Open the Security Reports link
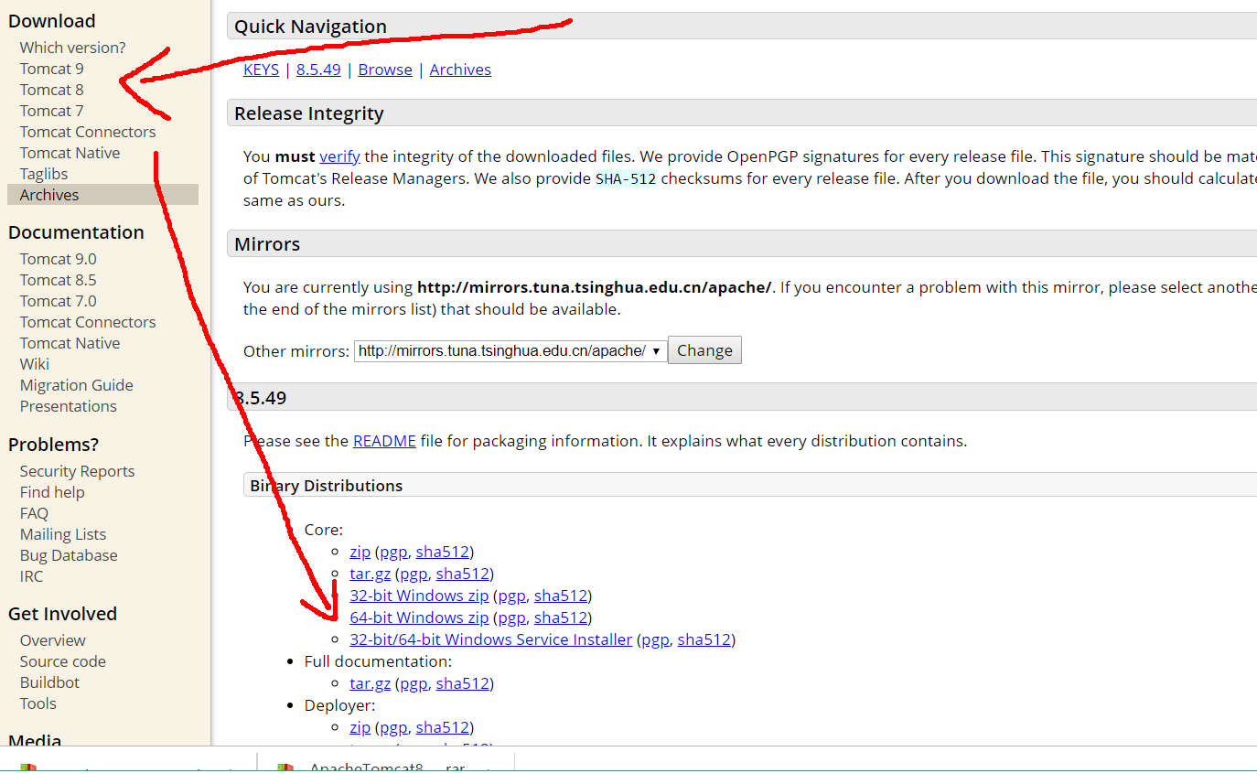Viewport: 1257px width, 773px height. (x=78, y=471)
